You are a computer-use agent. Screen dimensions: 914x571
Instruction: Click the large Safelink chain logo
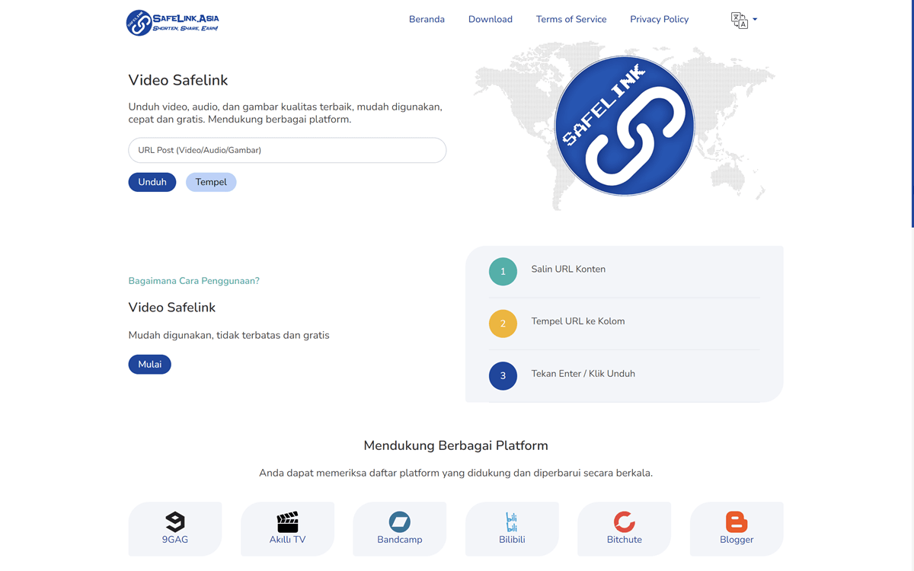(x=625, y=126)
